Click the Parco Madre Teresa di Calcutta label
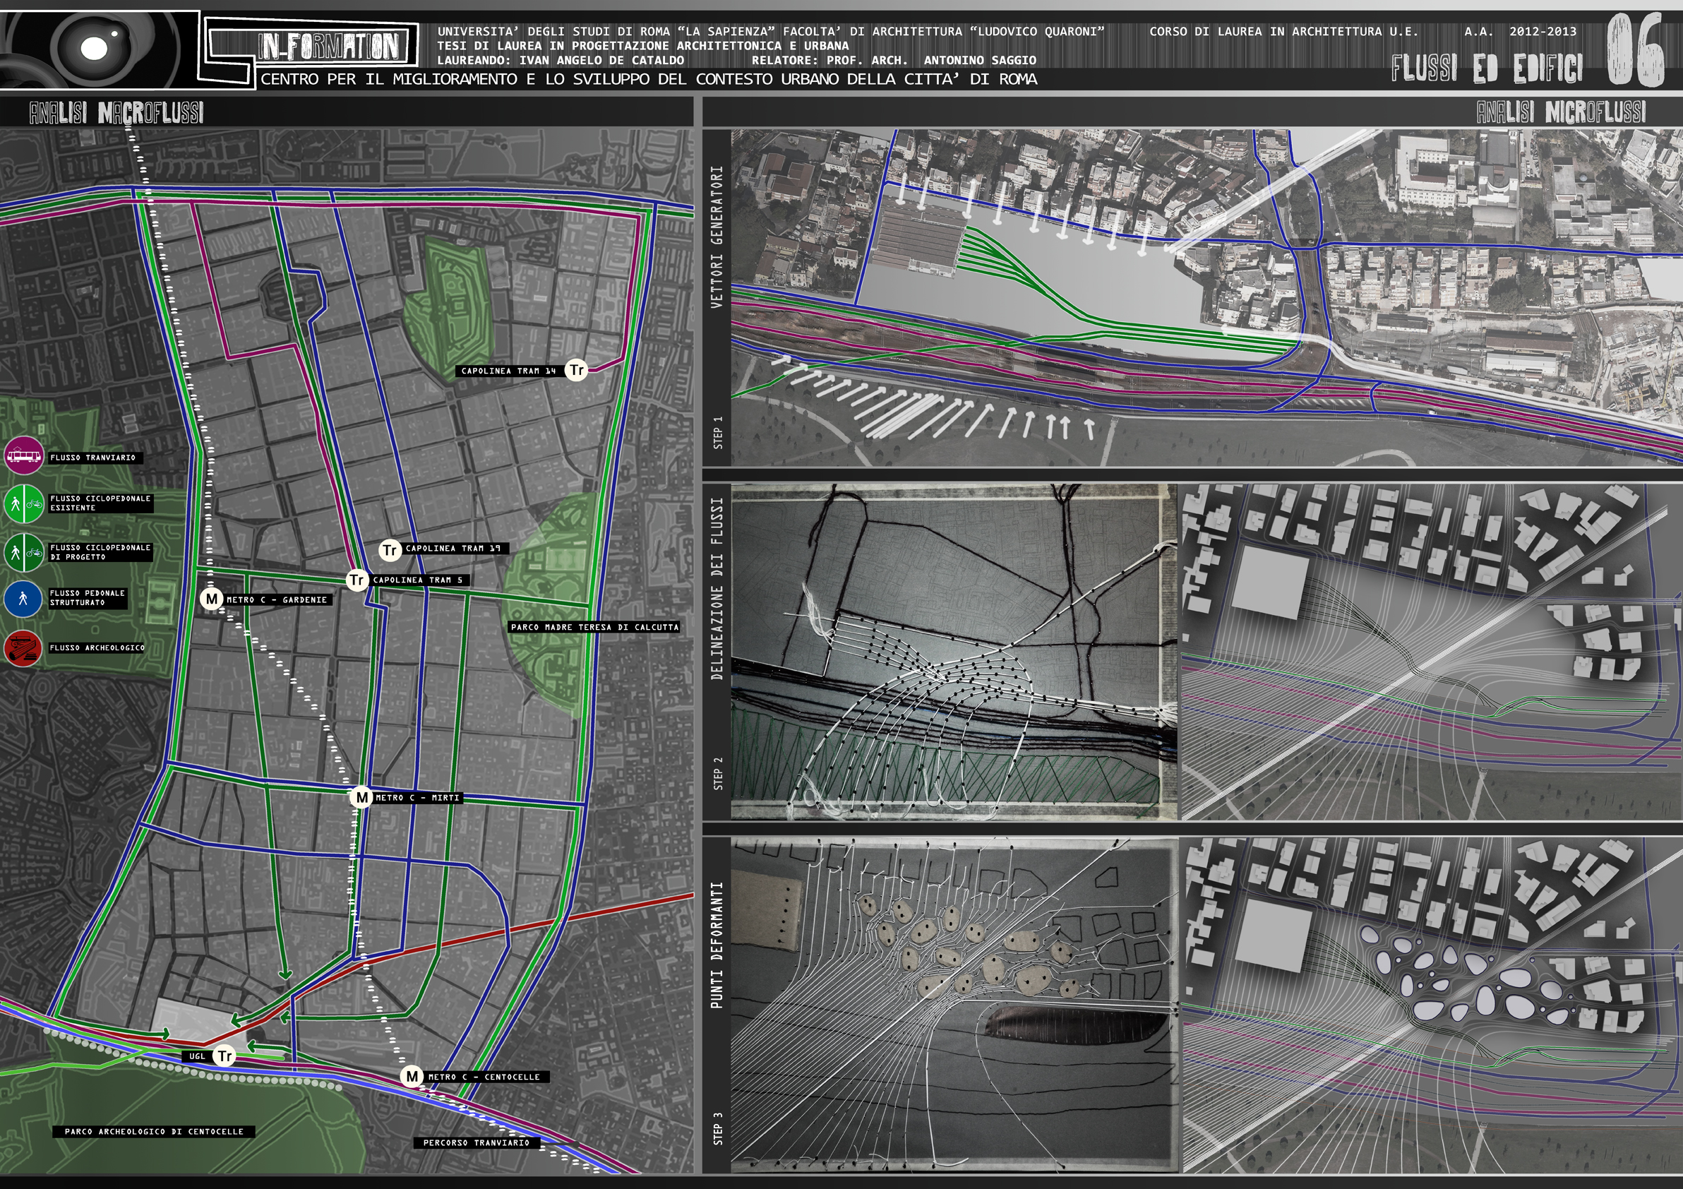Image resolution: width=1683 pixels, height=1189 pixels. pyautogui.click(x=594, y=627)
